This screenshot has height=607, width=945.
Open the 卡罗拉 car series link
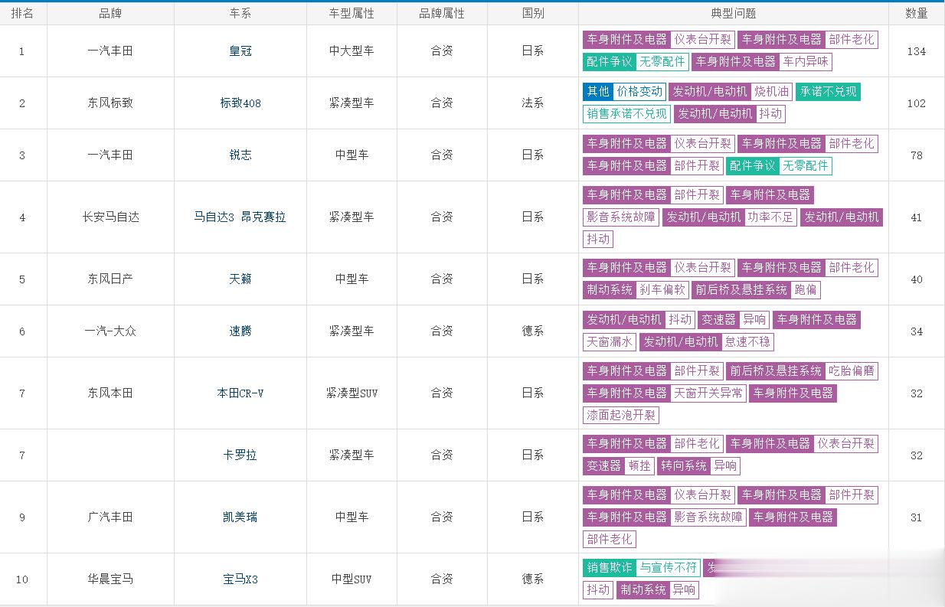pos(240,455)
